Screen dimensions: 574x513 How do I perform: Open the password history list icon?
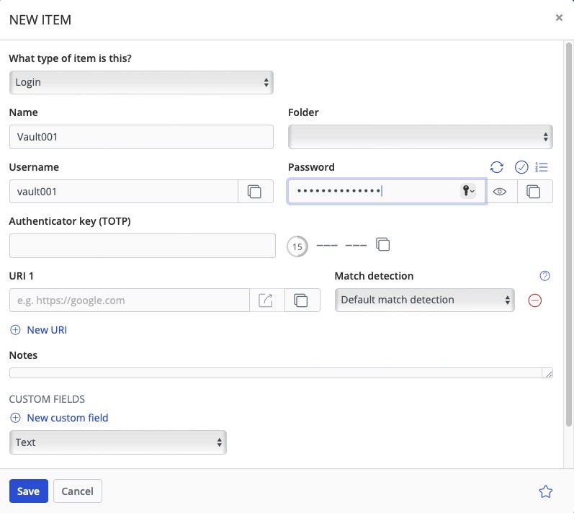click(542, 167)
